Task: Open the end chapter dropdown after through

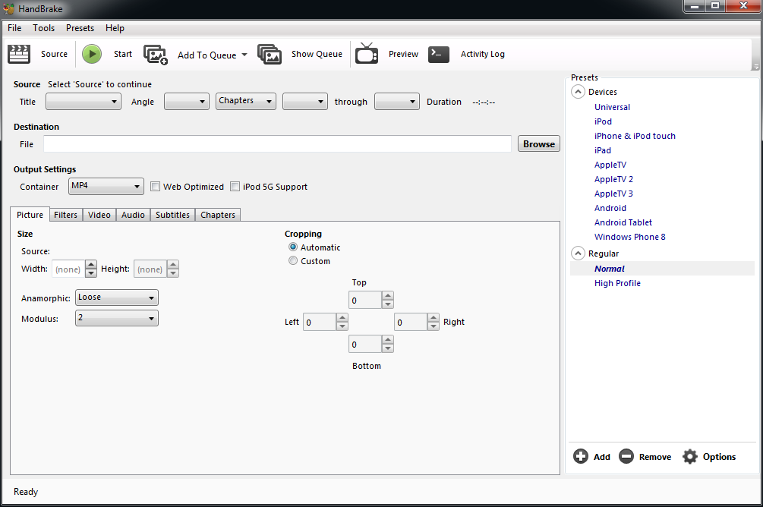Action: [396, 102]
